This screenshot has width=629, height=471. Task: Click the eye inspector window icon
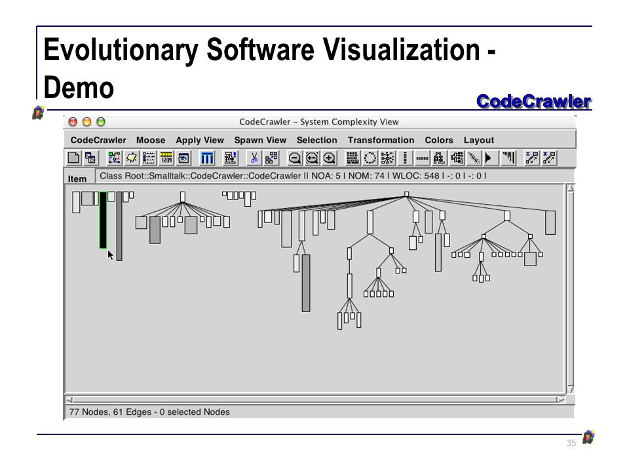183,158
